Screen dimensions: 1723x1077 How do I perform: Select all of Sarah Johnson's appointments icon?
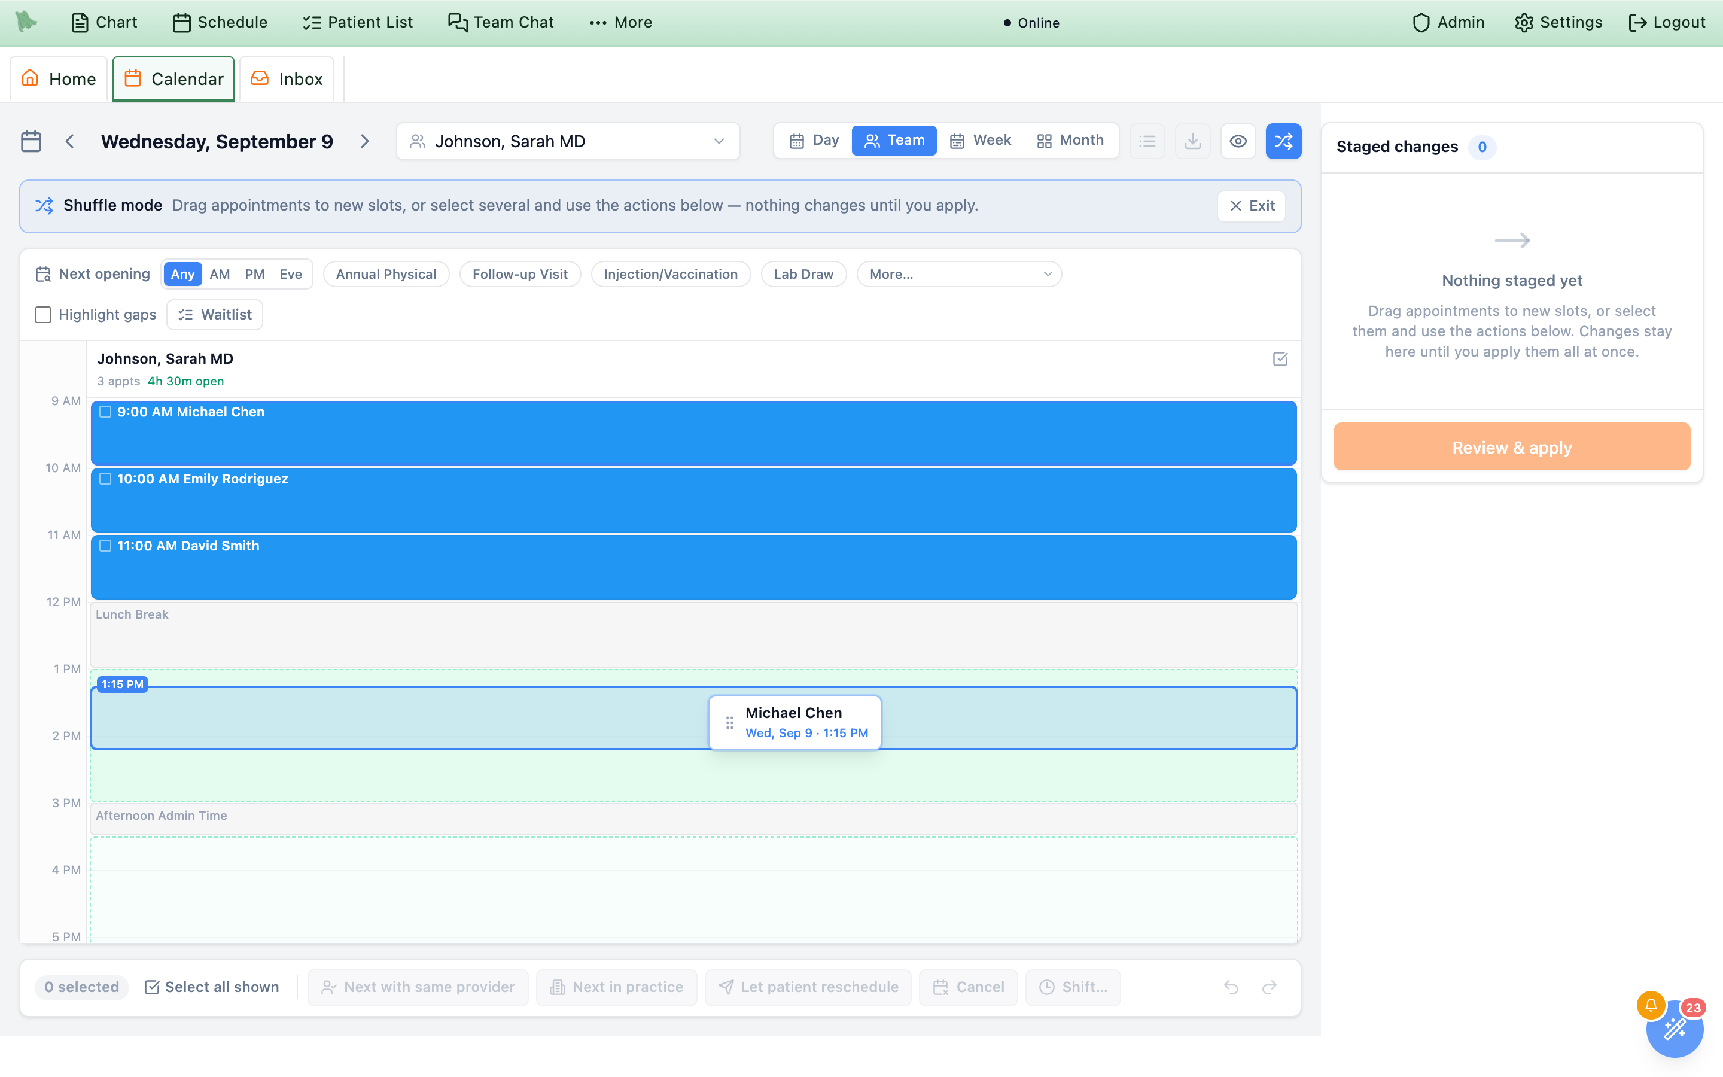click(x=1280, y=359)
